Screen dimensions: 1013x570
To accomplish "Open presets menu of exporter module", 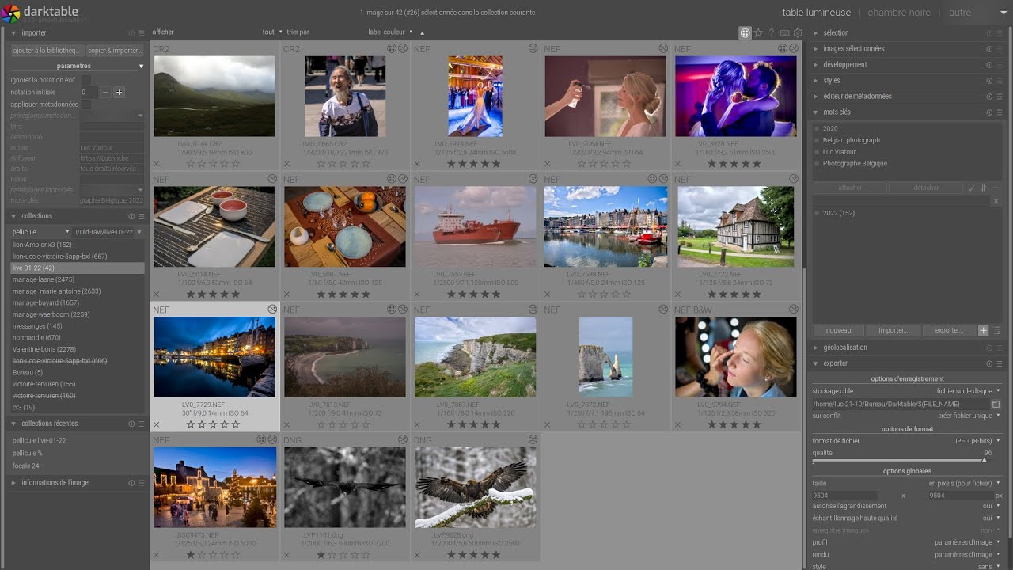I will click(1000, 363).
